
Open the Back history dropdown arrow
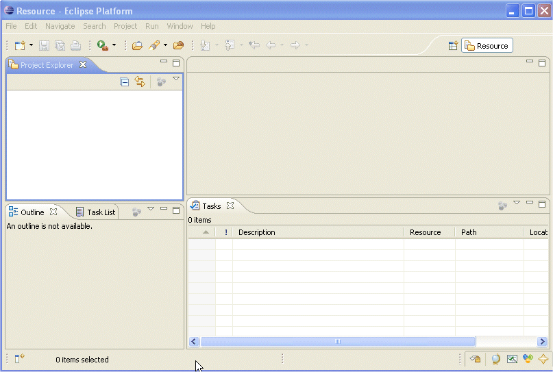pos(282,45)
